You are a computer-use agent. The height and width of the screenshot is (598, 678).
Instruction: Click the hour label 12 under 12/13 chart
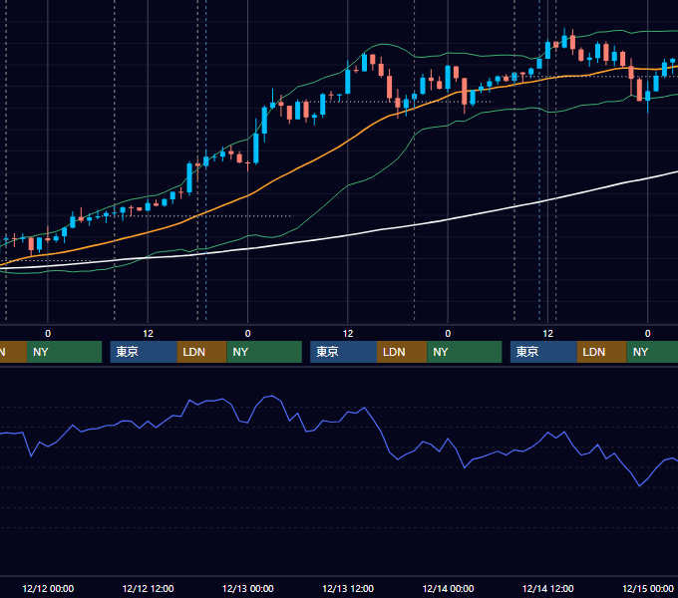click(x=348, y=334)
